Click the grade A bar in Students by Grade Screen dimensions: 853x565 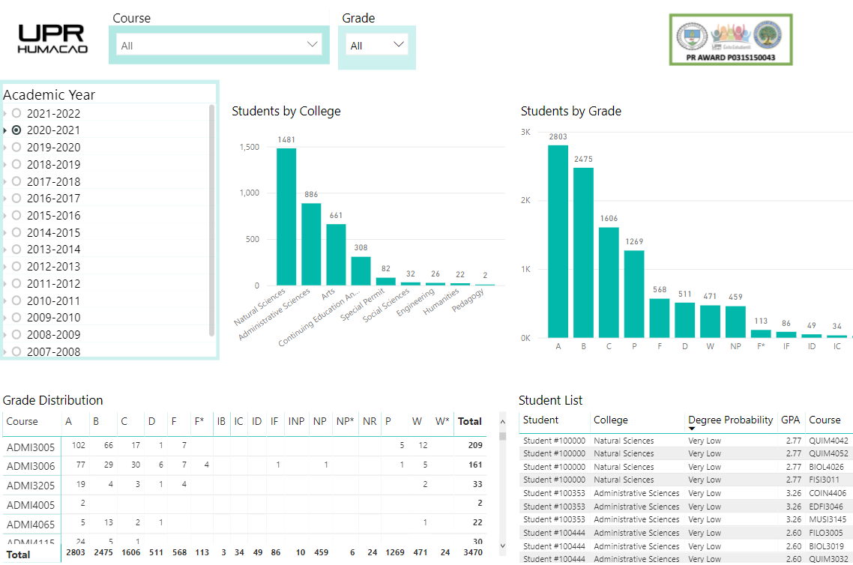click(557, 240)
